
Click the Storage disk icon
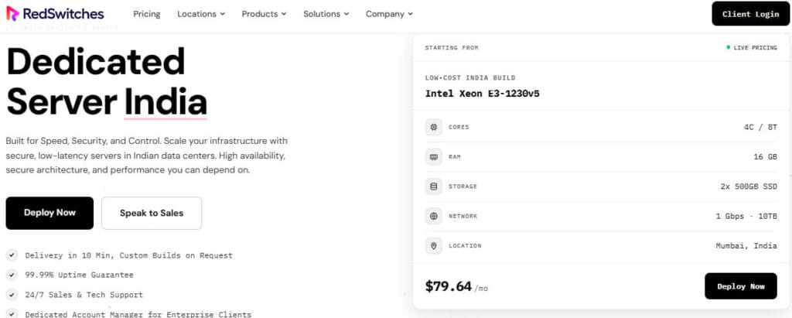click(433, 186)
